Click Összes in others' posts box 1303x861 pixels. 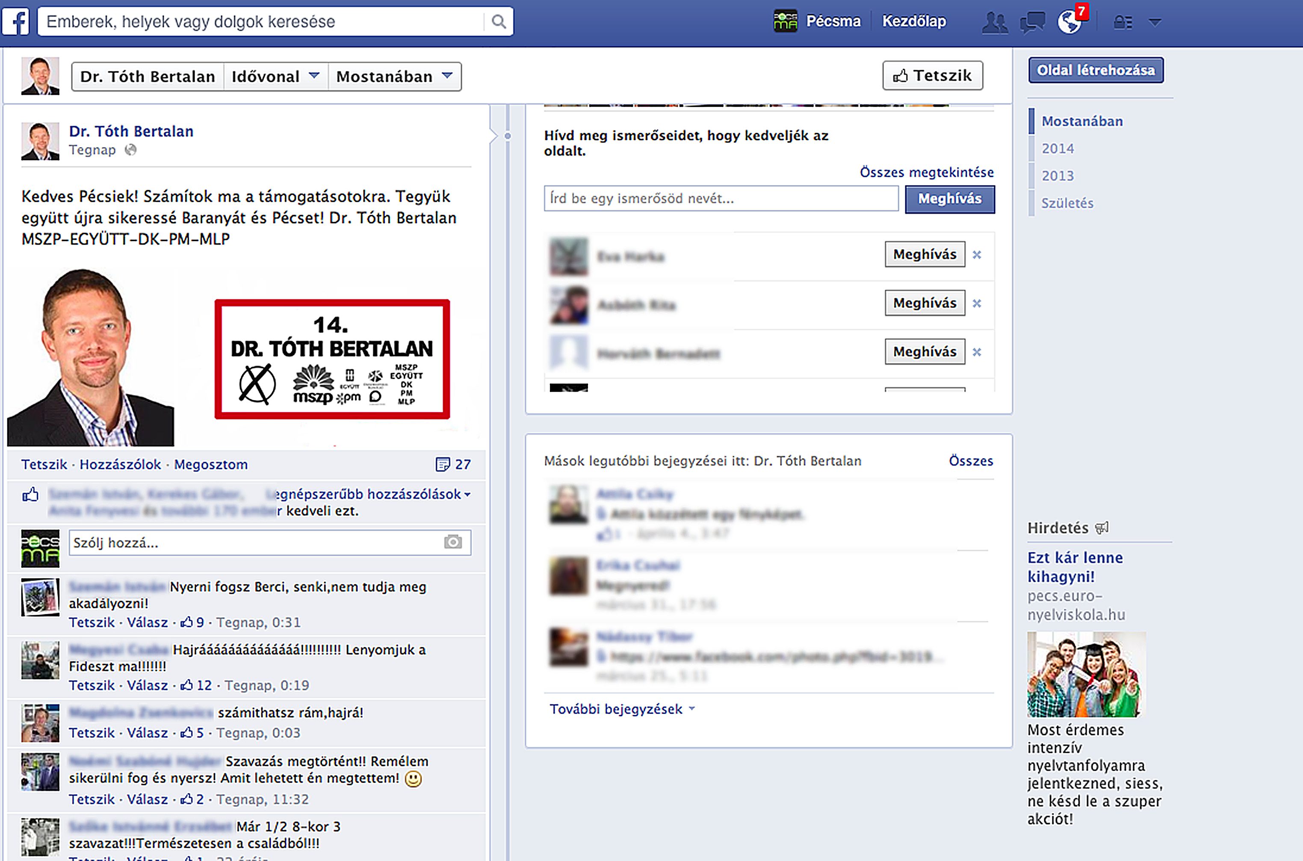click(971, 461)
